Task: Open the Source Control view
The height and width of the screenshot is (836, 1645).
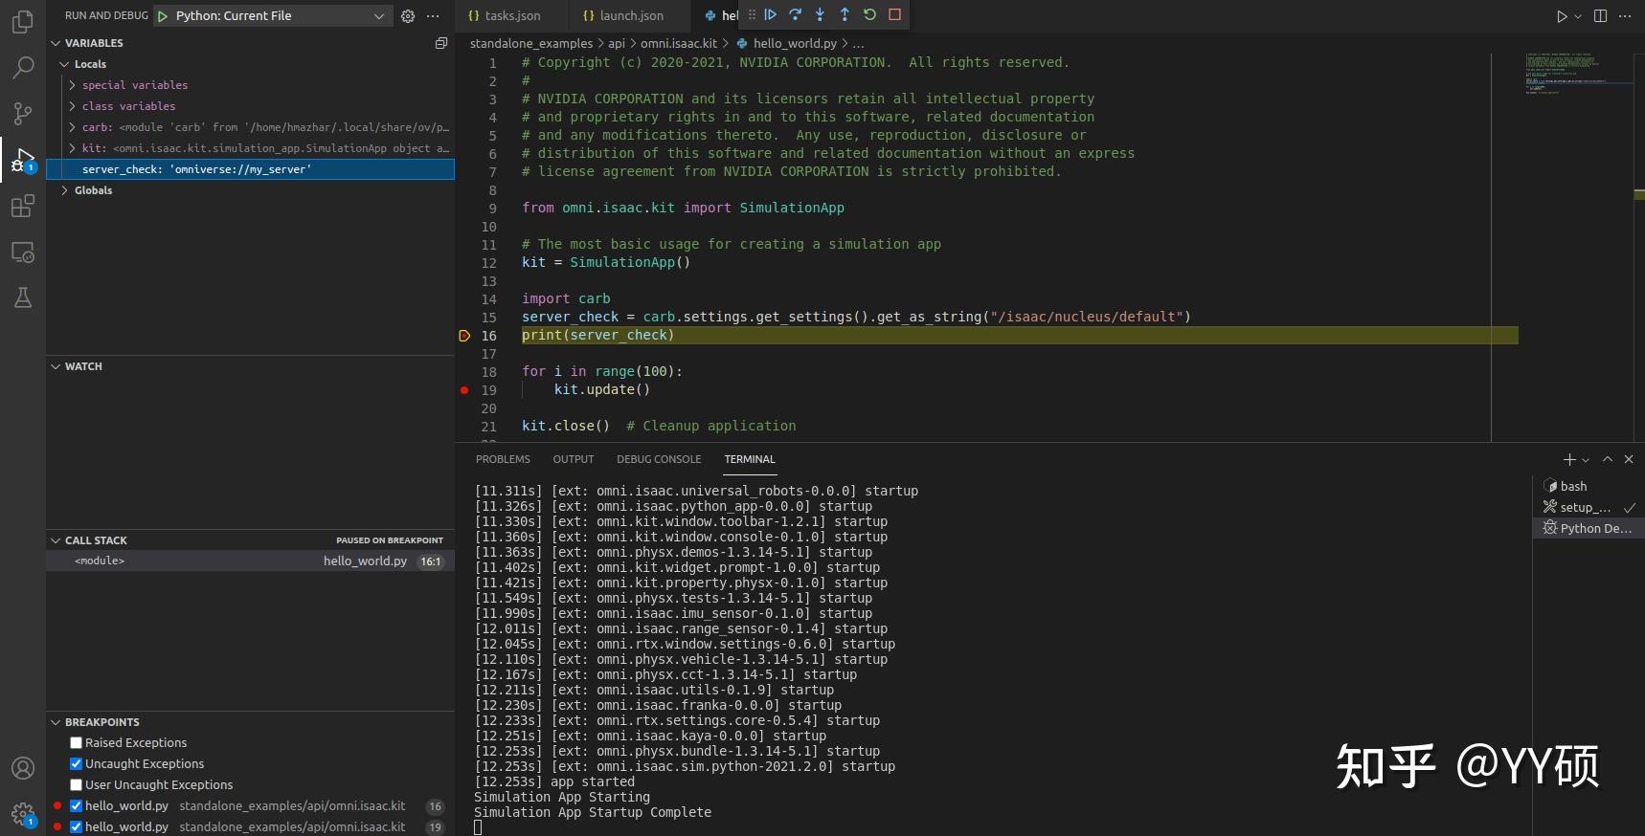Action: point(23,114)
